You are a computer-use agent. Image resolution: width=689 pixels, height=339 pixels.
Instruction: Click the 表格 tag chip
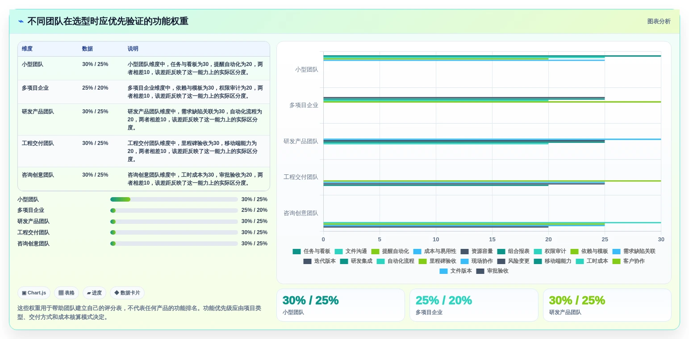[67, 293]
